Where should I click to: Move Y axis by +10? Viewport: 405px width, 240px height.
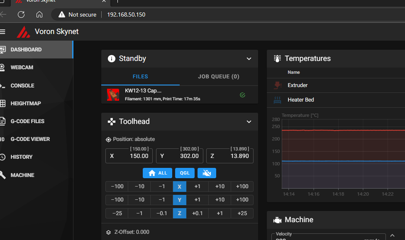(x=220, y=200)
